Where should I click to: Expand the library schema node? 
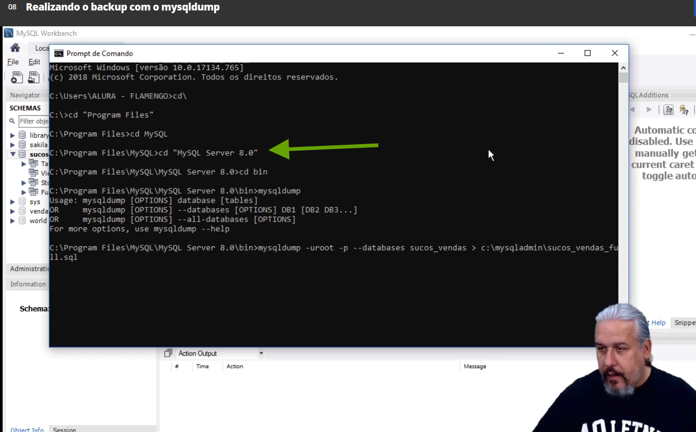[13, 135]
